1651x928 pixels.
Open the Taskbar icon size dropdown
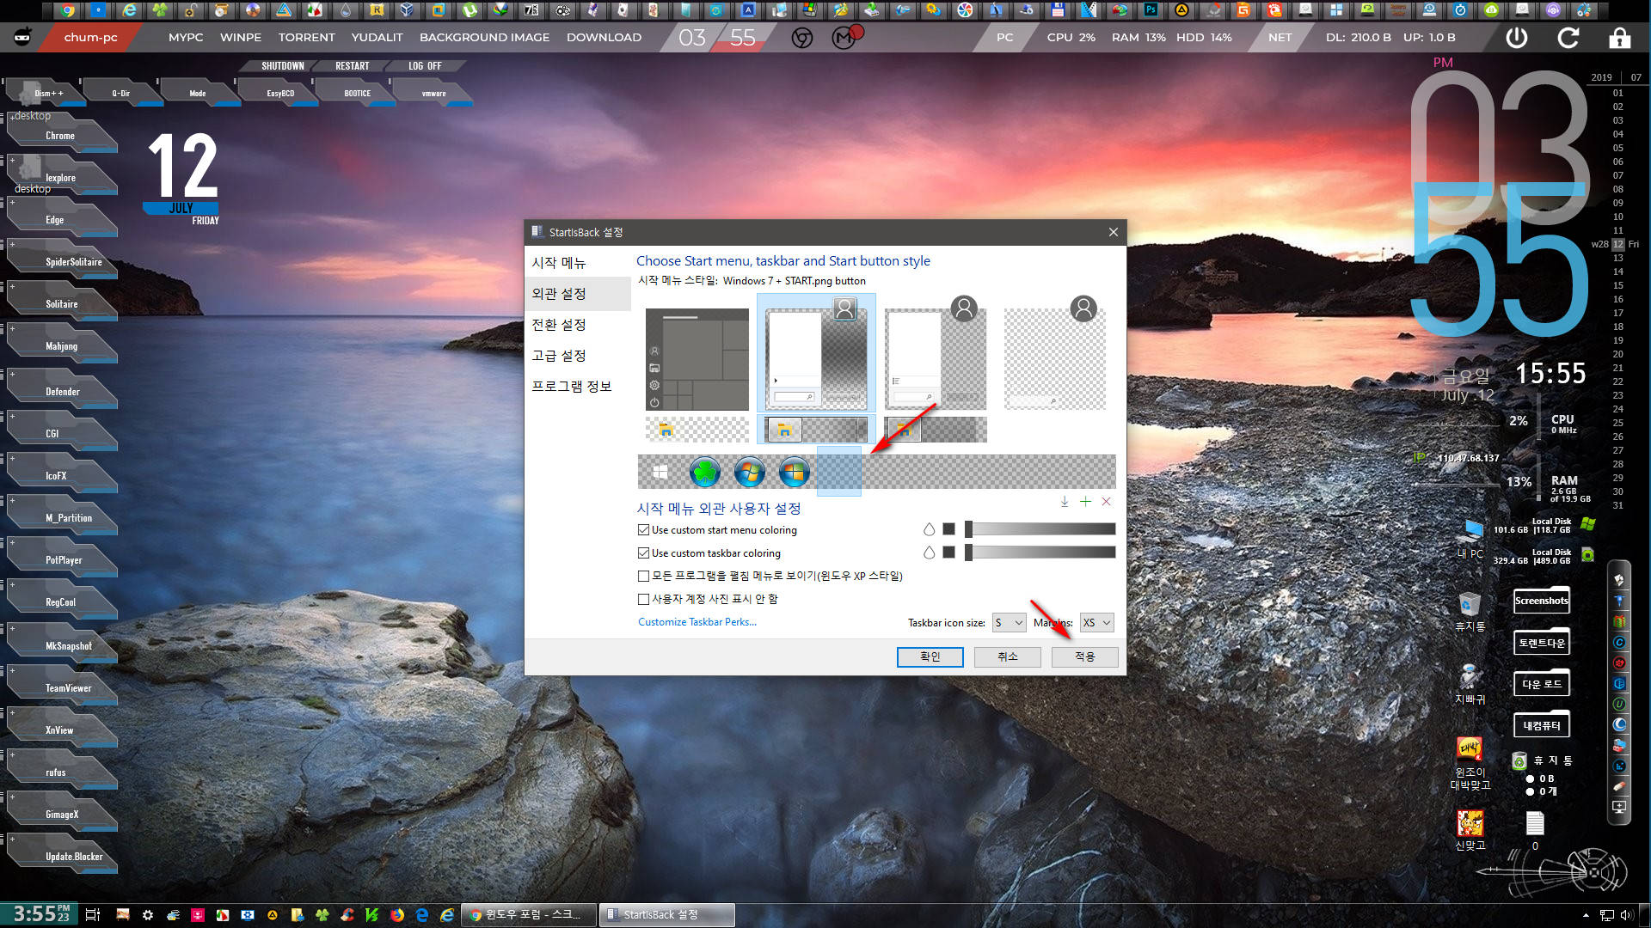[x=1009, y=623]
